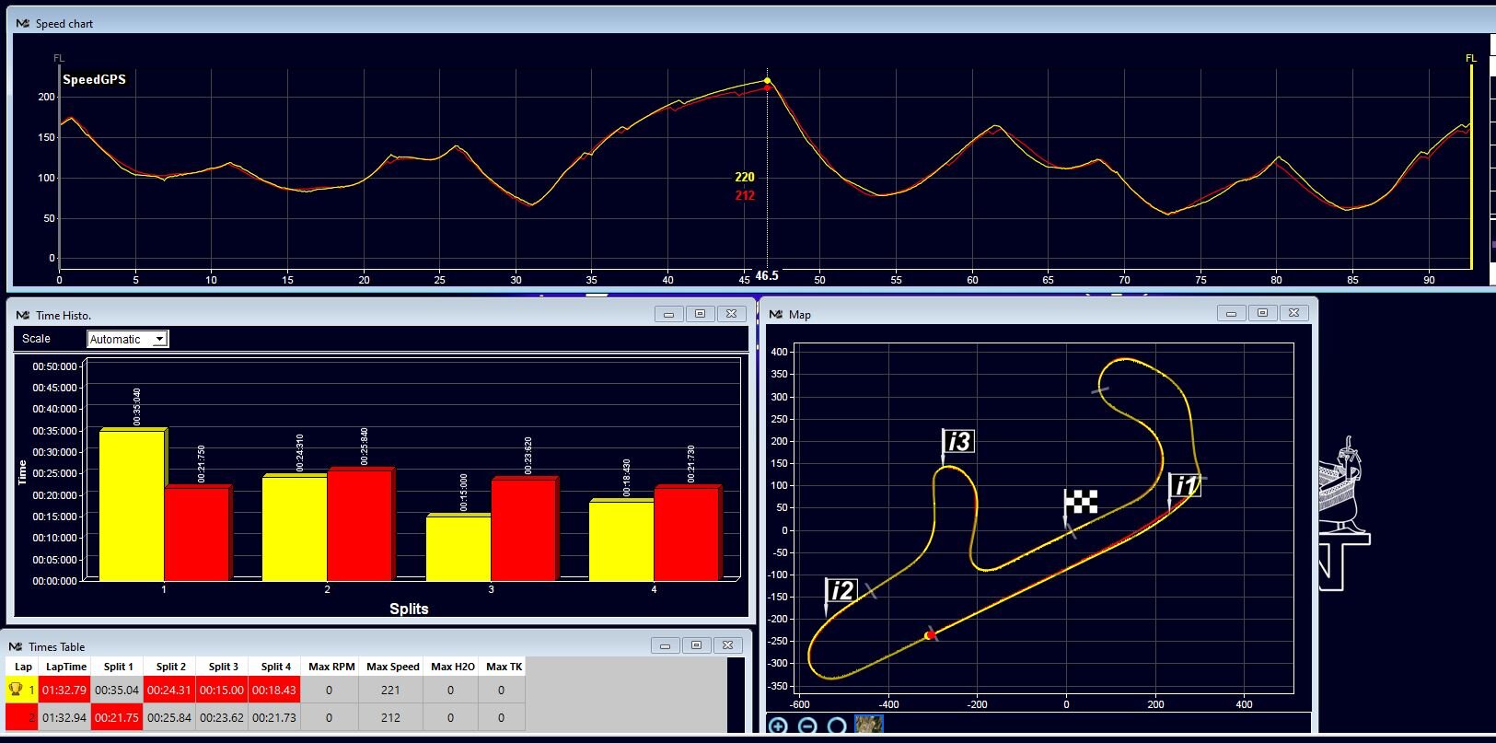Viewport: 1496px width, 743px height.
Task: Click yellow Split 1 bar in histogram
Action: [x=132, y=505]
